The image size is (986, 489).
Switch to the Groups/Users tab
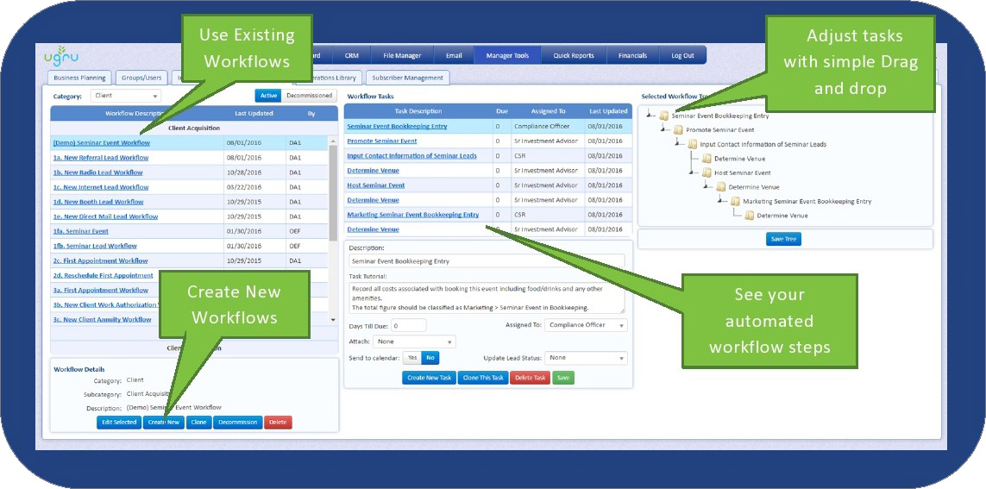click(x=141, y=78)
